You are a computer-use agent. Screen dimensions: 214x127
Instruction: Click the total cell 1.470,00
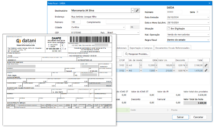(195, 71)
